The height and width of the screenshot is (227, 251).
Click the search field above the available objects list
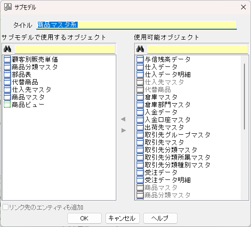pos(197,49)
